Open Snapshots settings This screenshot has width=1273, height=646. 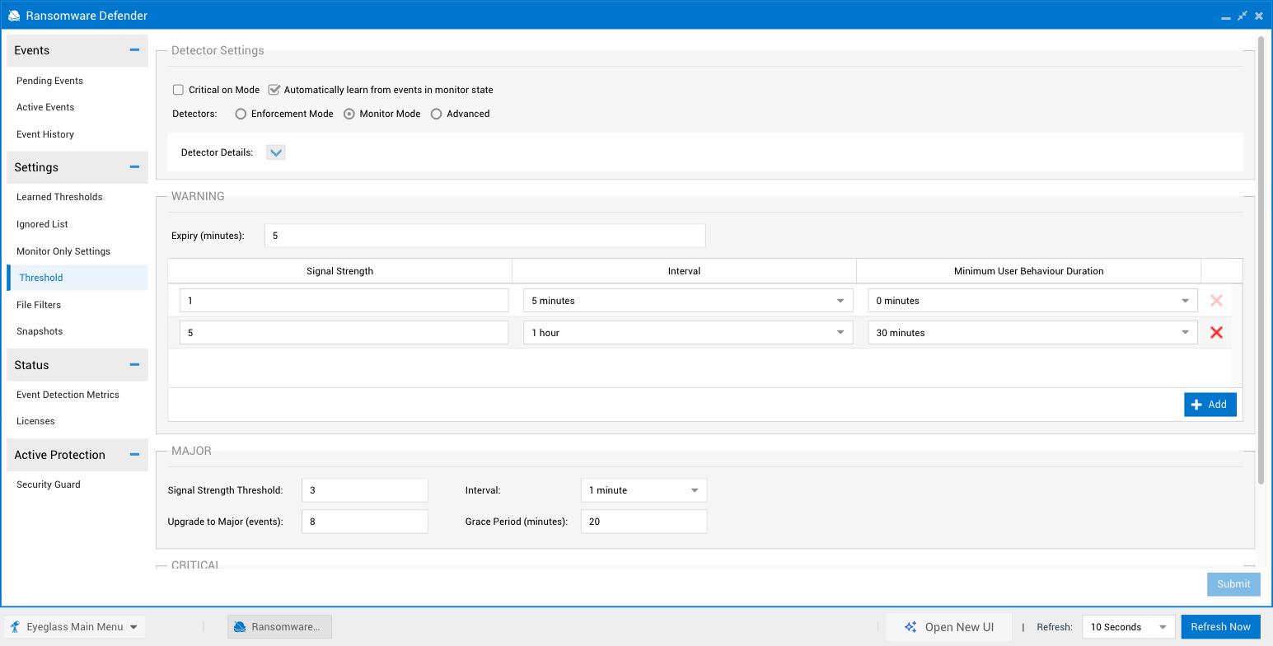coord(40,331)
